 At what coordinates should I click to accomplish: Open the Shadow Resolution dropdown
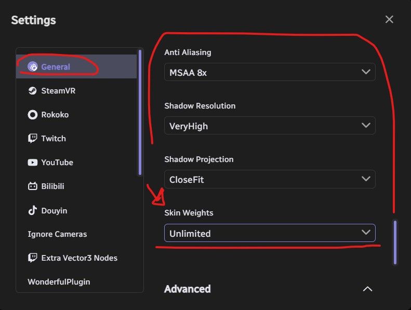pyautogui.click(x=270, y=126)
